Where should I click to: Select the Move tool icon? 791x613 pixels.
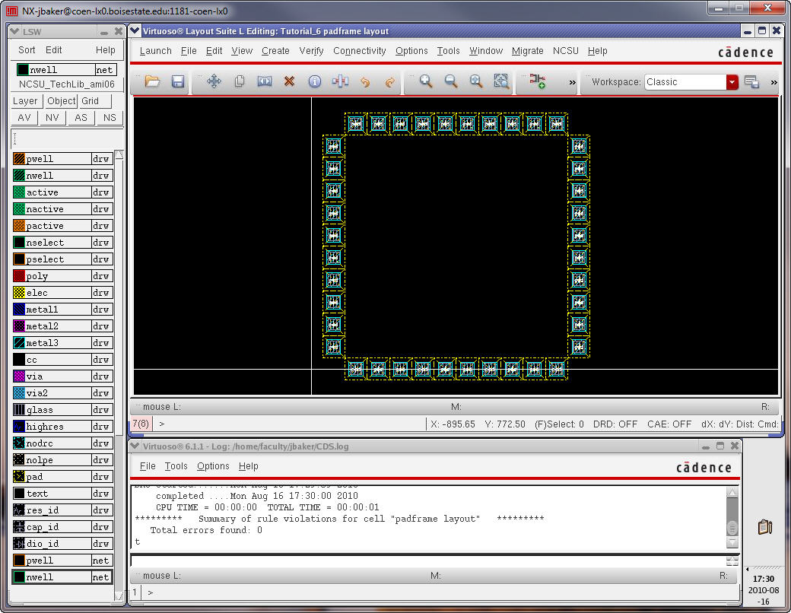(x=214, y=81)
